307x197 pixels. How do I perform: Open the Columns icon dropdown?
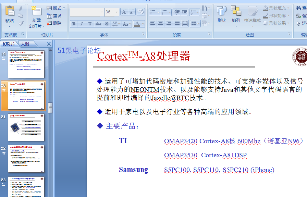click(x=195, y=24)
